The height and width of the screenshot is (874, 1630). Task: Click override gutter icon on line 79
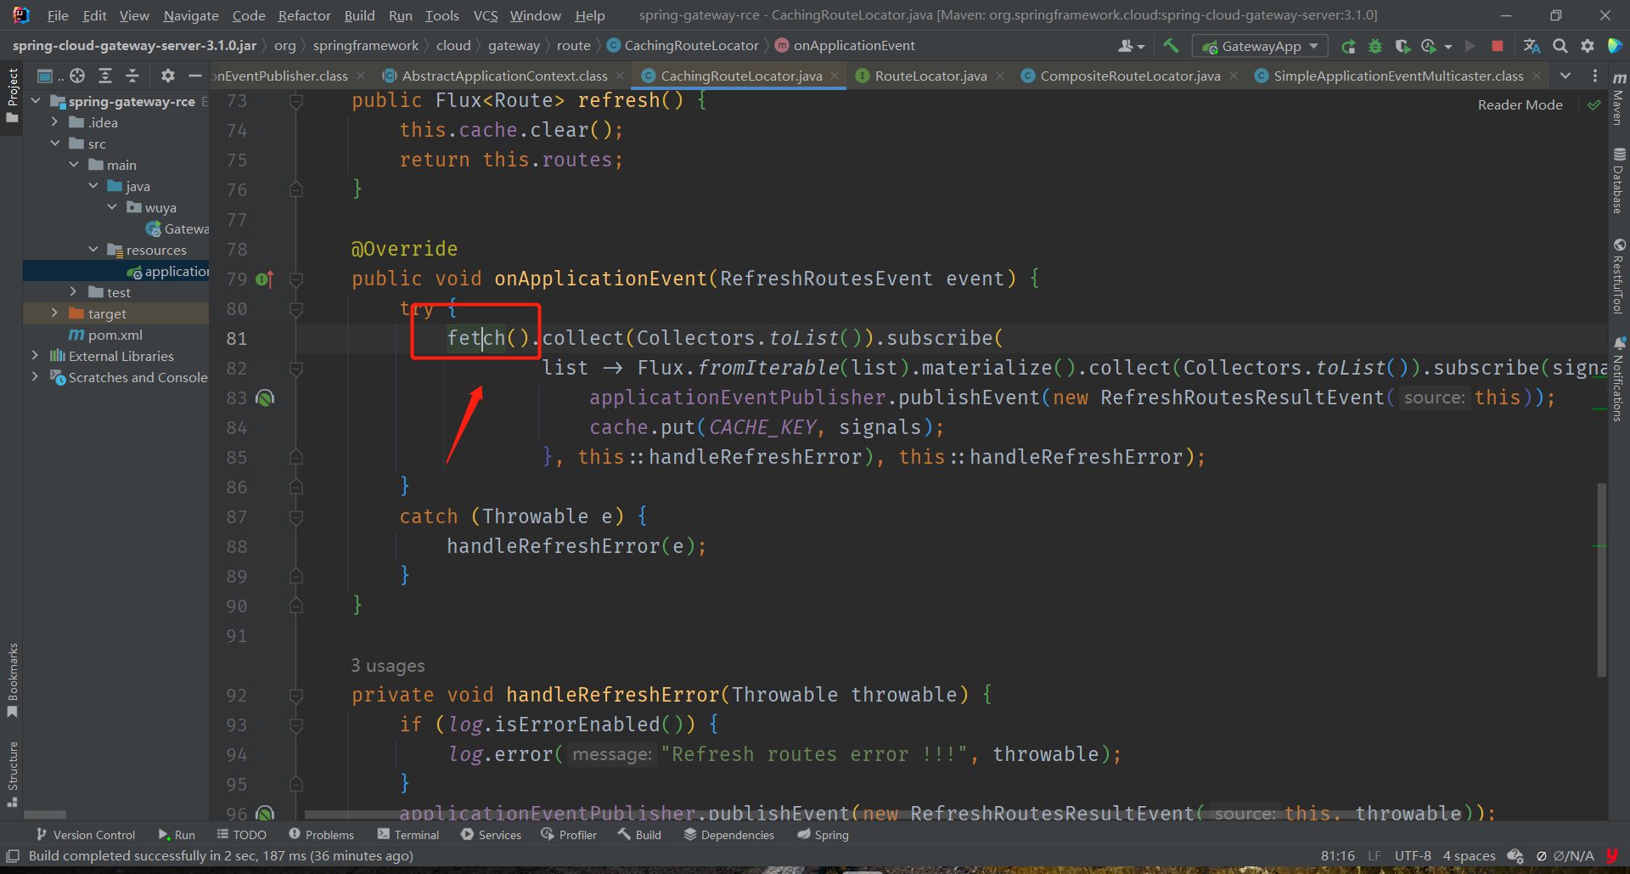265,279
